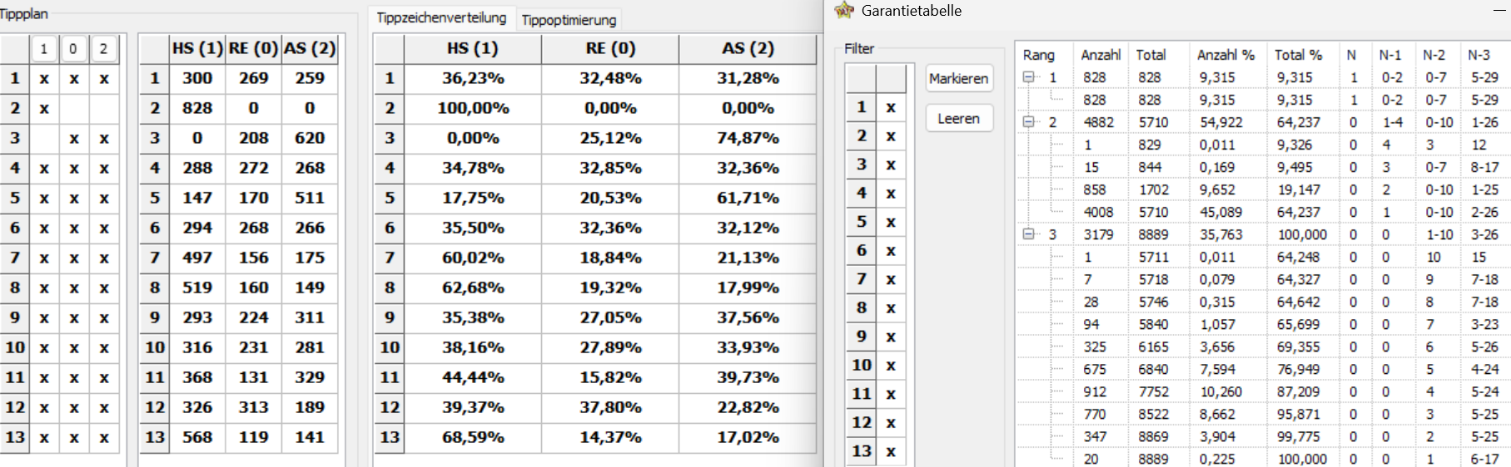Mark the empty 0 cell in Tippplan row 2
The width and height of the screenshot is (1511, 467).
tap(74, 108)
